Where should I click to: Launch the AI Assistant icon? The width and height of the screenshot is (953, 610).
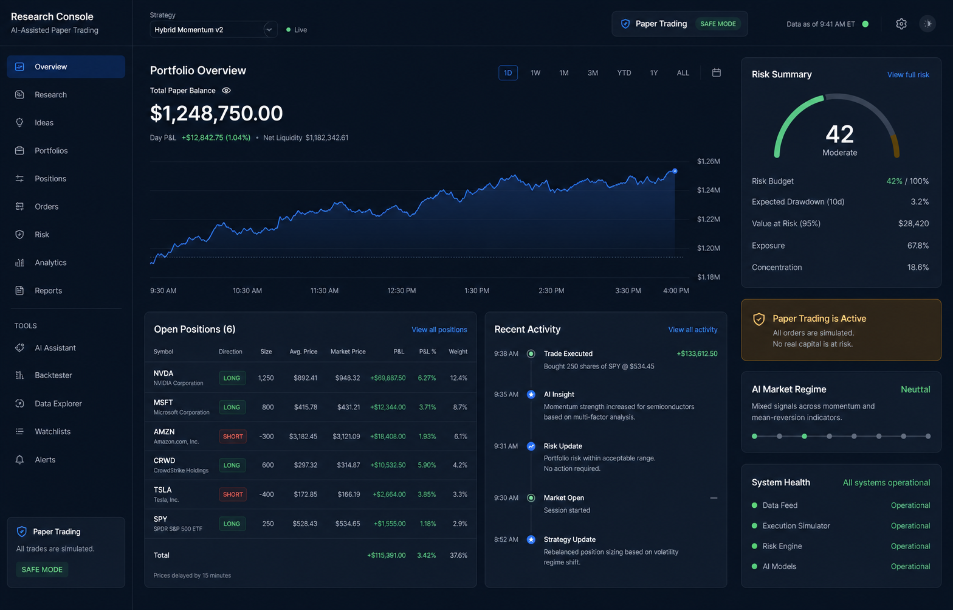pyautogui.click(x=19, y=348)
